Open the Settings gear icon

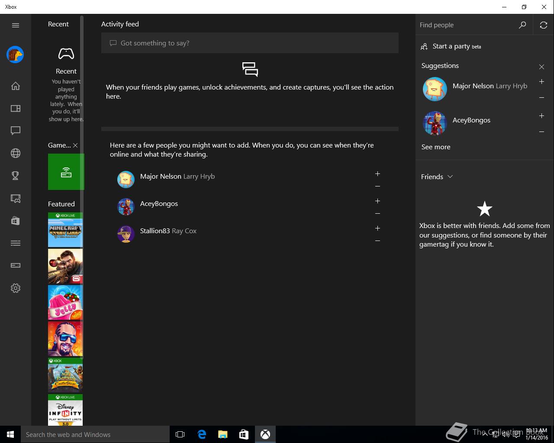(x=16, y=288)
